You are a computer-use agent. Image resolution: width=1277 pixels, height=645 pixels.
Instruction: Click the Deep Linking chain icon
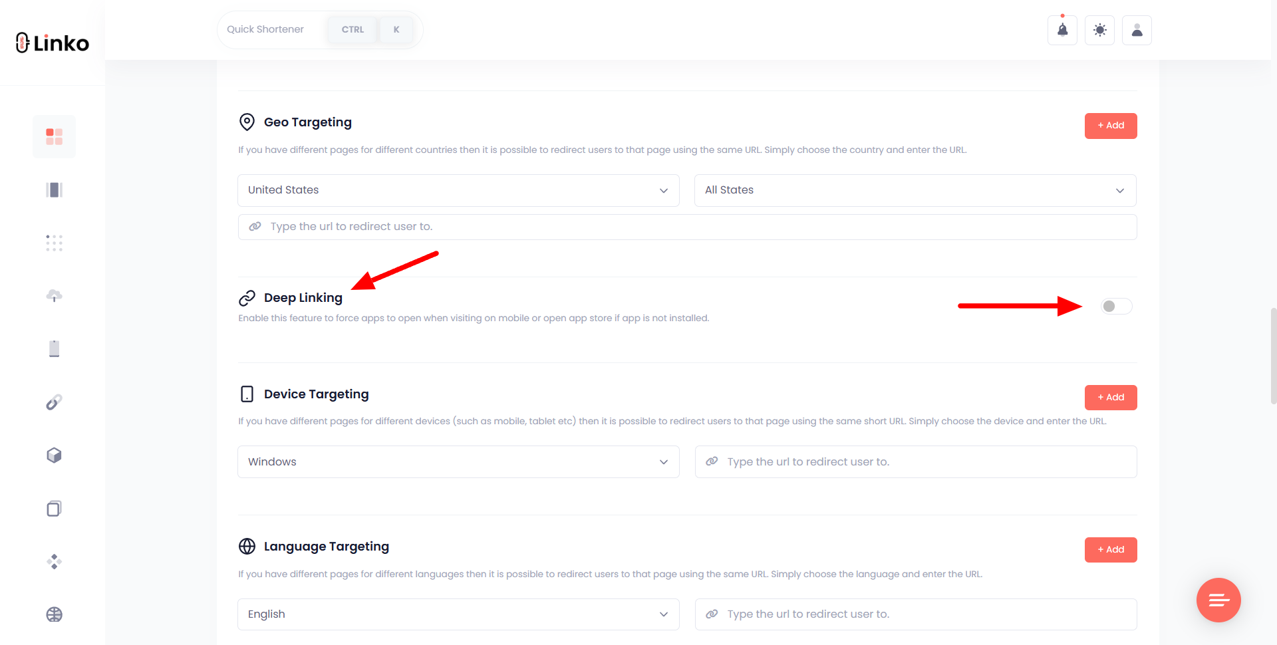[x=247, y=298]
